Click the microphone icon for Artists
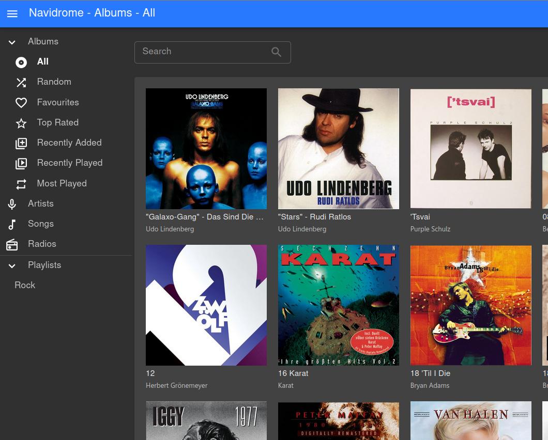 pos(12,204)
